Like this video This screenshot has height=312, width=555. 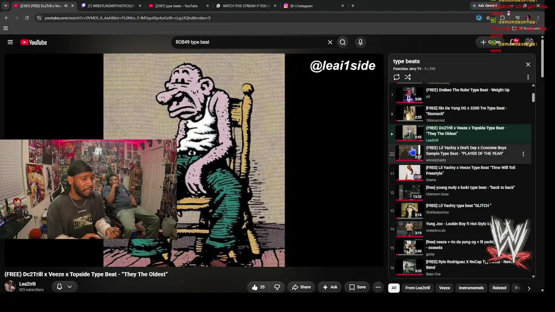click(x=258, y=287)
